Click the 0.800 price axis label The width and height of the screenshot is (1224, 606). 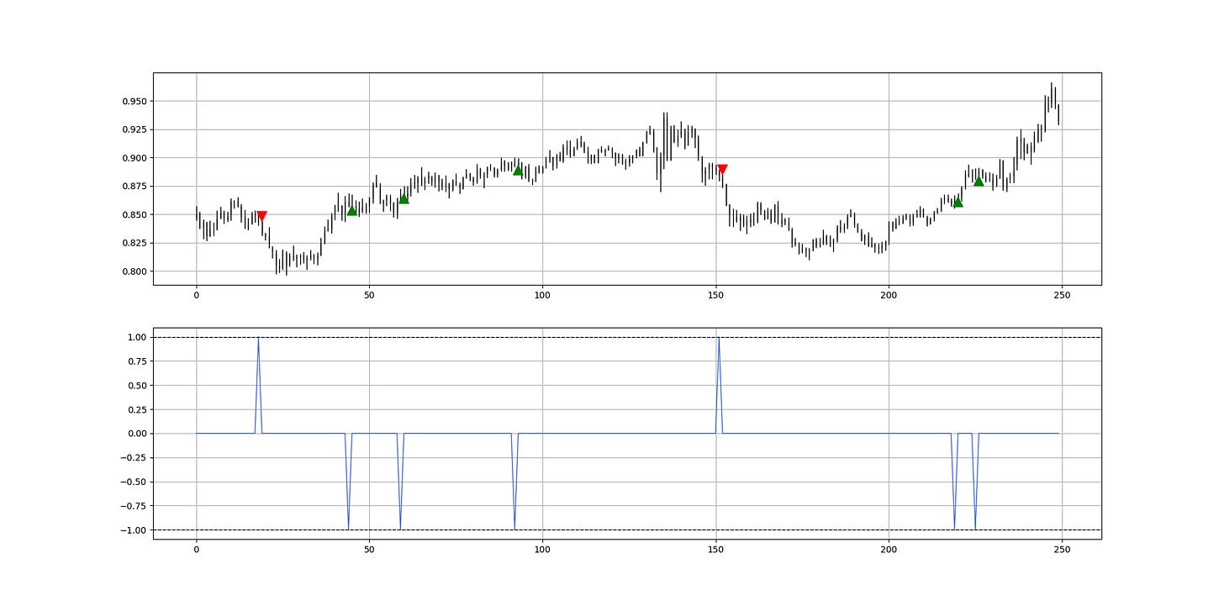point(134,271)
